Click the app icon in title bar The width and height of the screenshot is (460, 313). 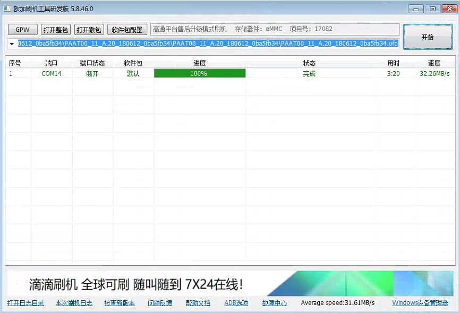7,8
